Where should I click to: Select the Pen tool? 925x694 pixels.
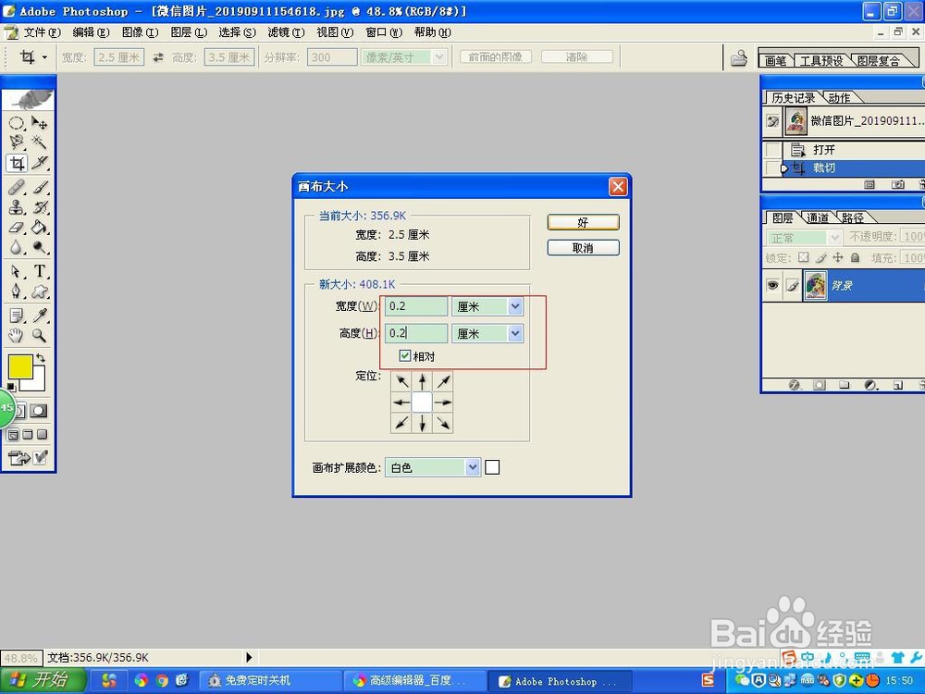16,291
